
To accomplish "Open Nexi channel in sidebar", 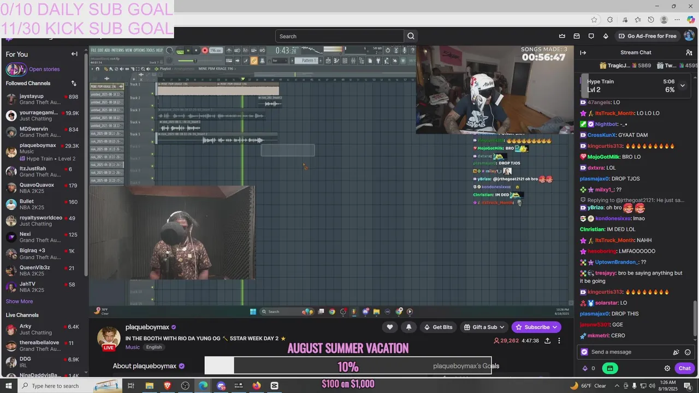I will click(x=44, y=237).
